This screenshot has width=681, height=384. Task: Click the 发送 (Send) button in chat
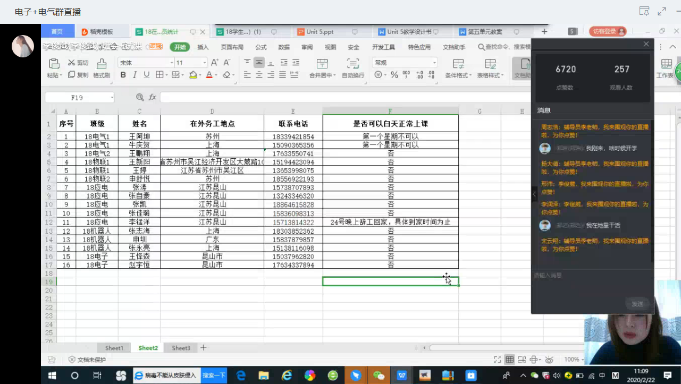coord(637,304)
